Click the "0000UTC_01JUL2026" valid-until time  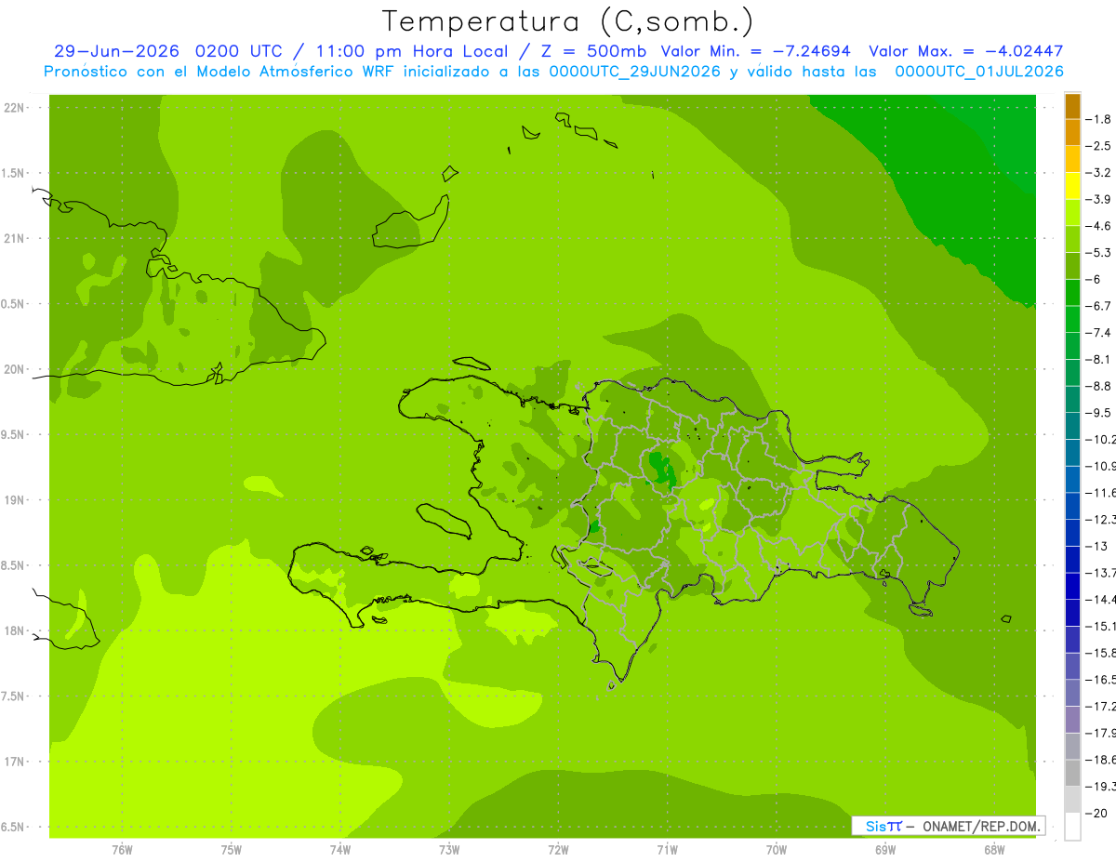click(x=979, y=72)
